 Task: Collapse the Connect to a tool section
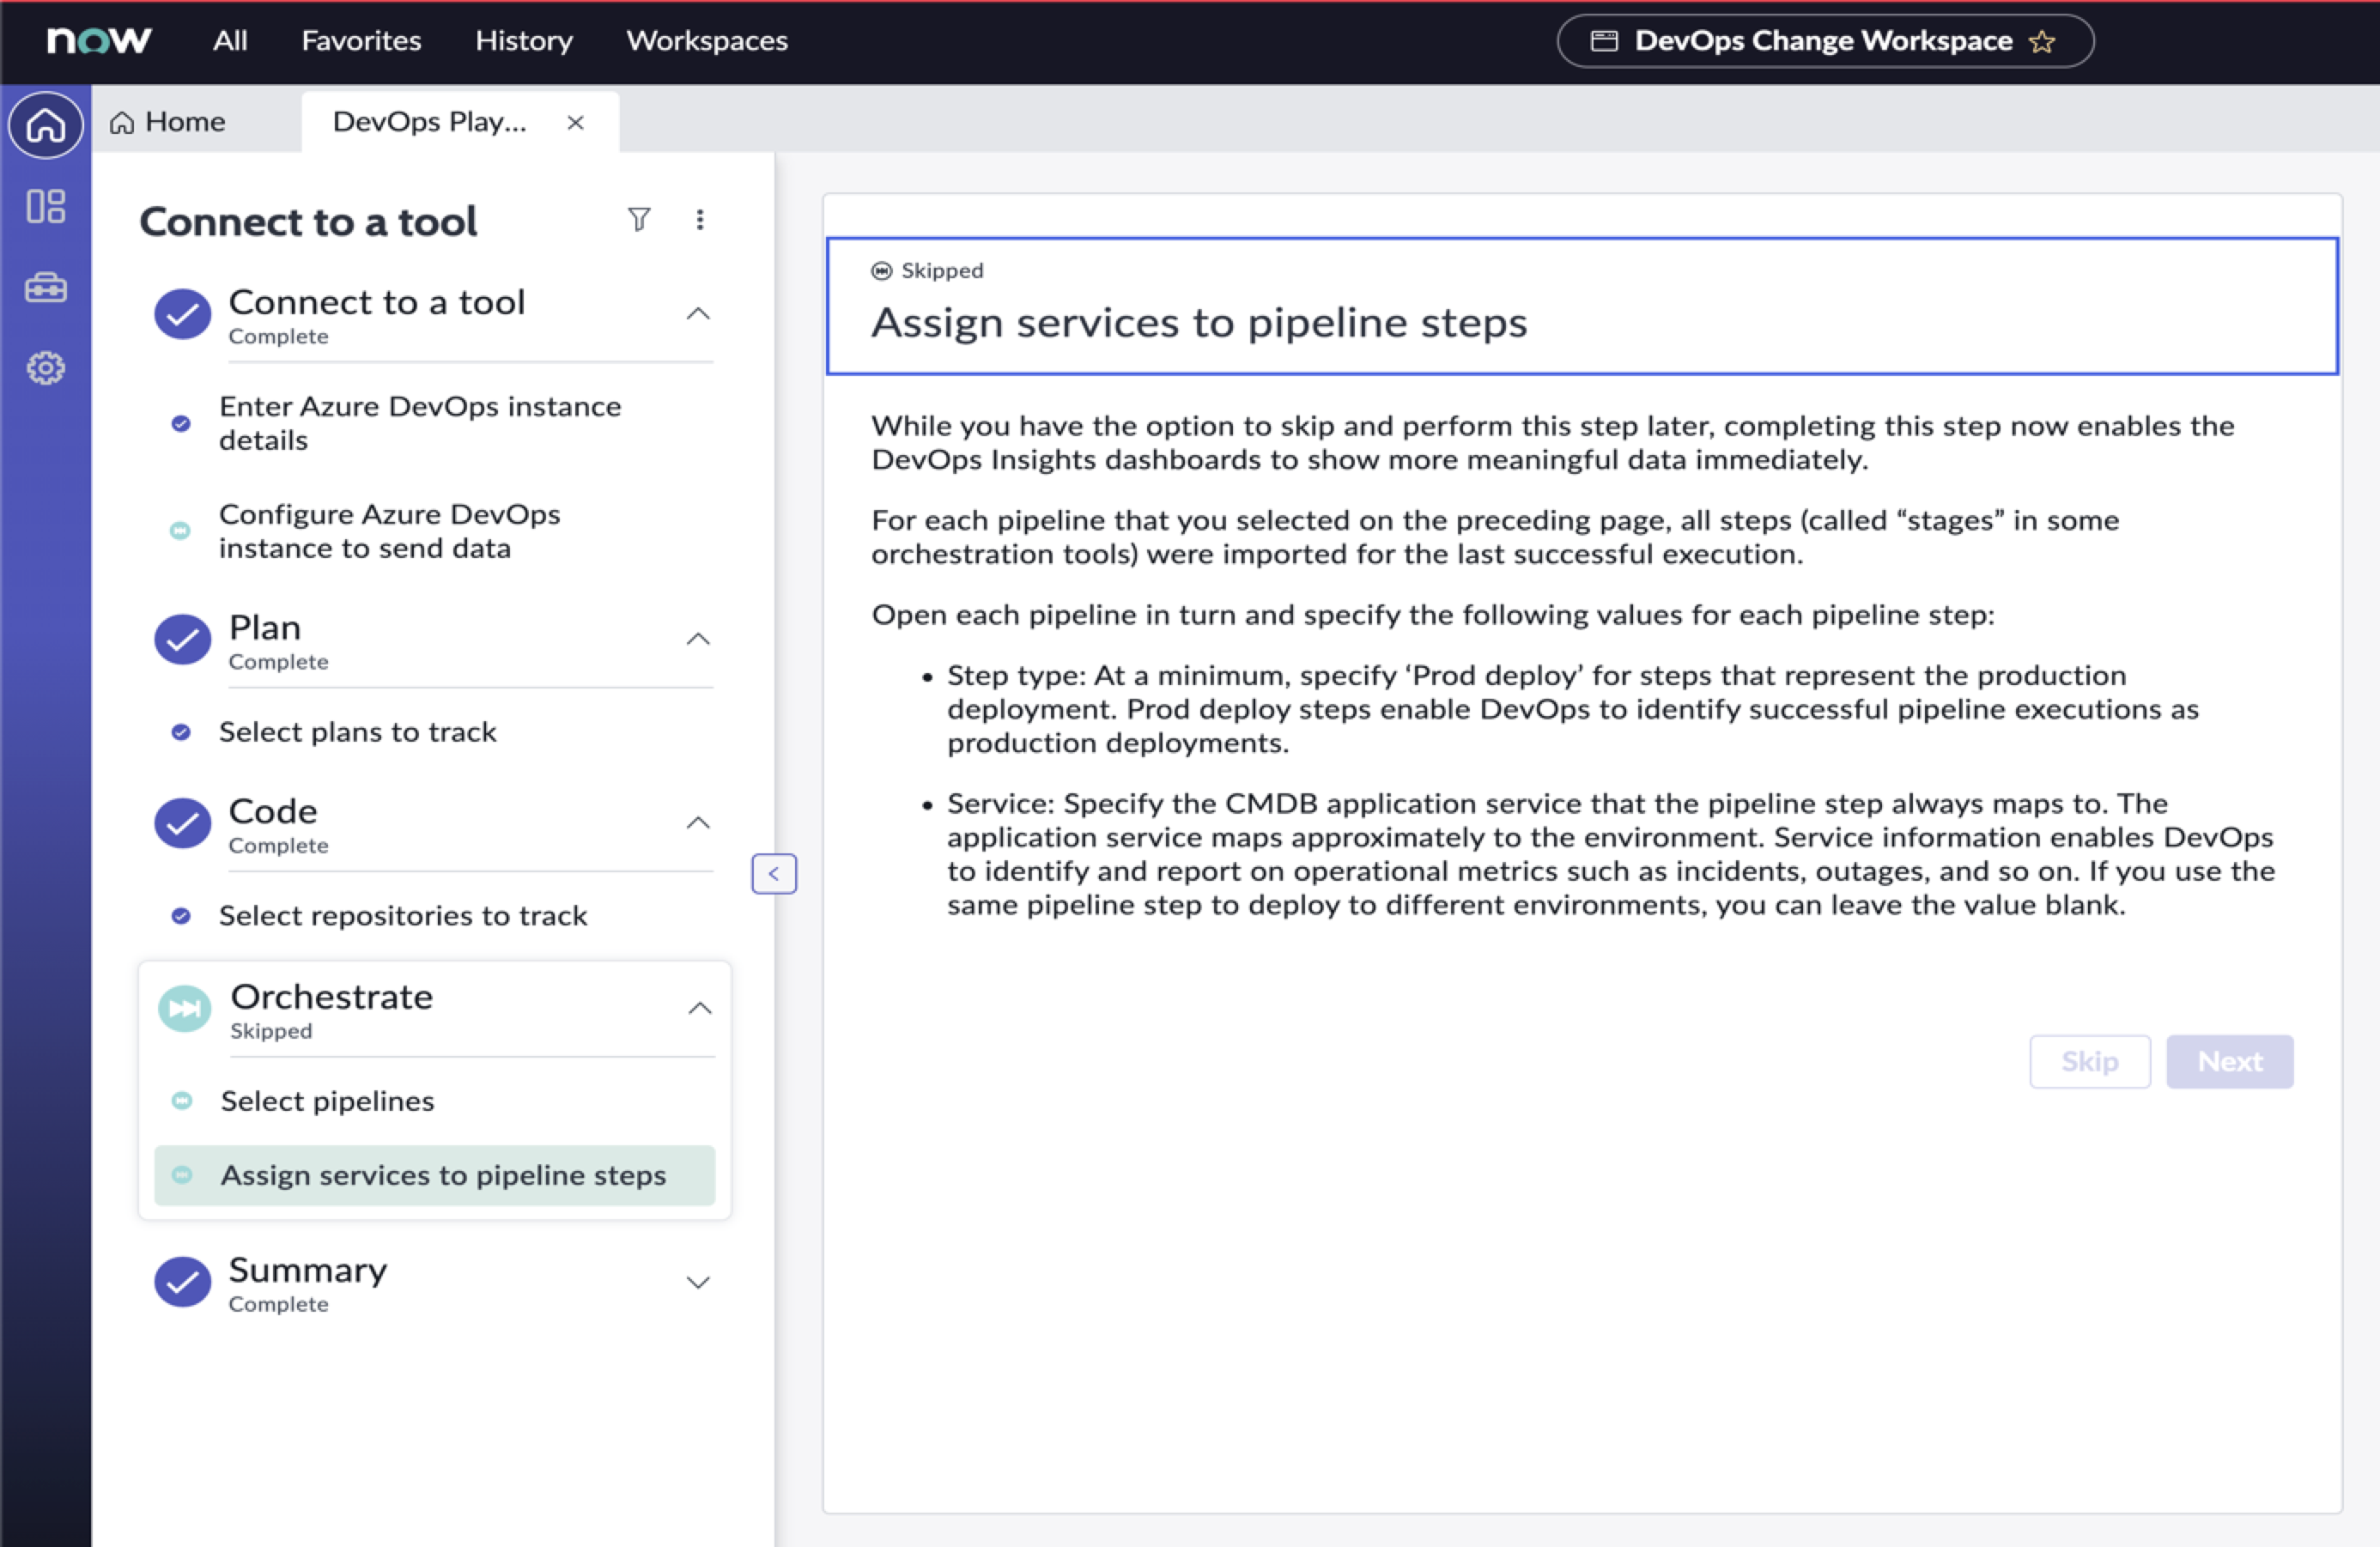(x=698, y=313)
